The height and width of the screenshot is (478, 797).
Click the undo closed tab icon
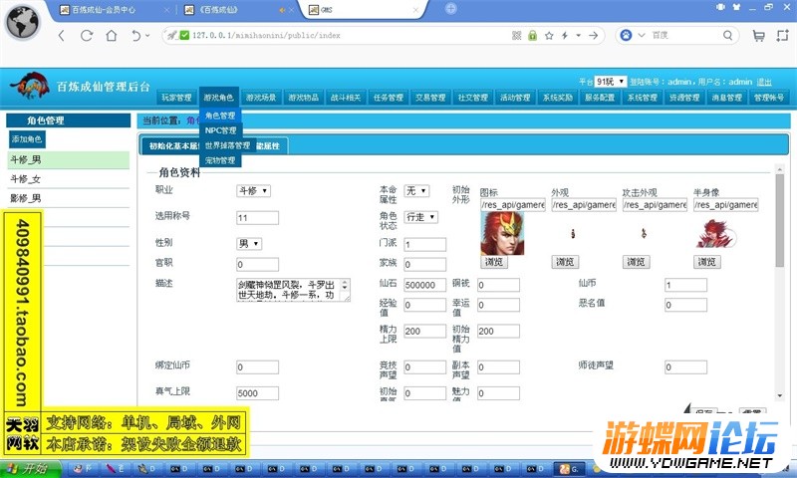coord(135,36)
